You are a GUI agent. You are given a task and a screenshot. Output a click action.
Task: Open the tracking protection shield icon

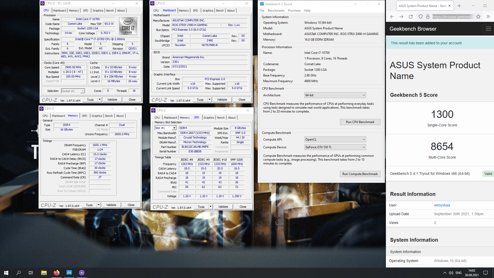[421, 17]
